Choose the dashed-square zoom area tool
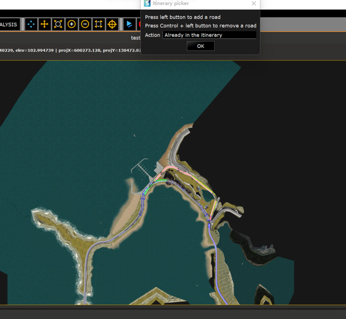The image size is (346, 319). 98,25
